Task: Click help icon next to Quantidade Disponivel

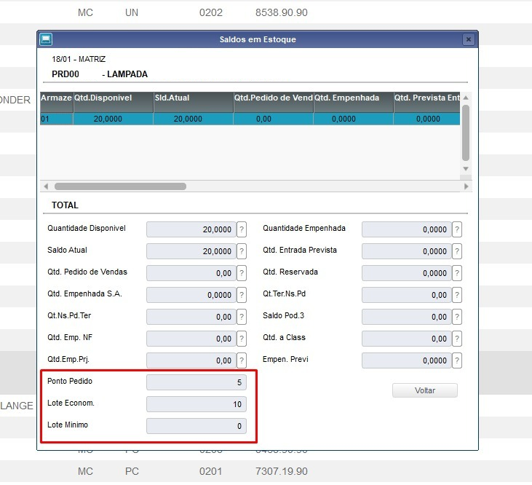Action: click(242, 229)
